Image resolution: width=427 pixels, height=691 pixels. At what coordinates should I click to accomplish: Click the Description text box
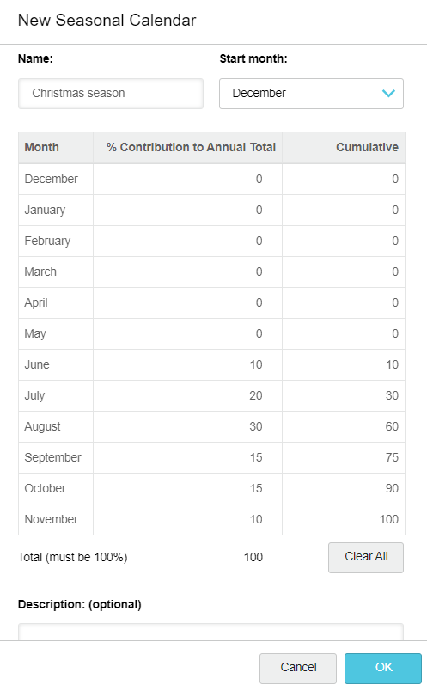210,632
